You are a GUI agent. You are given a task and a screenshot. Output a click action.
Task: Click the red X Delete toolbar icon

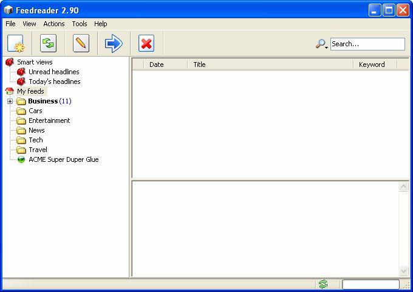click(x=146, y=44)
